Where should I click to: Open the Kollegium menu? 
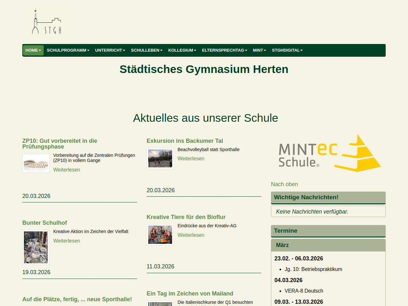click(182, 50)
